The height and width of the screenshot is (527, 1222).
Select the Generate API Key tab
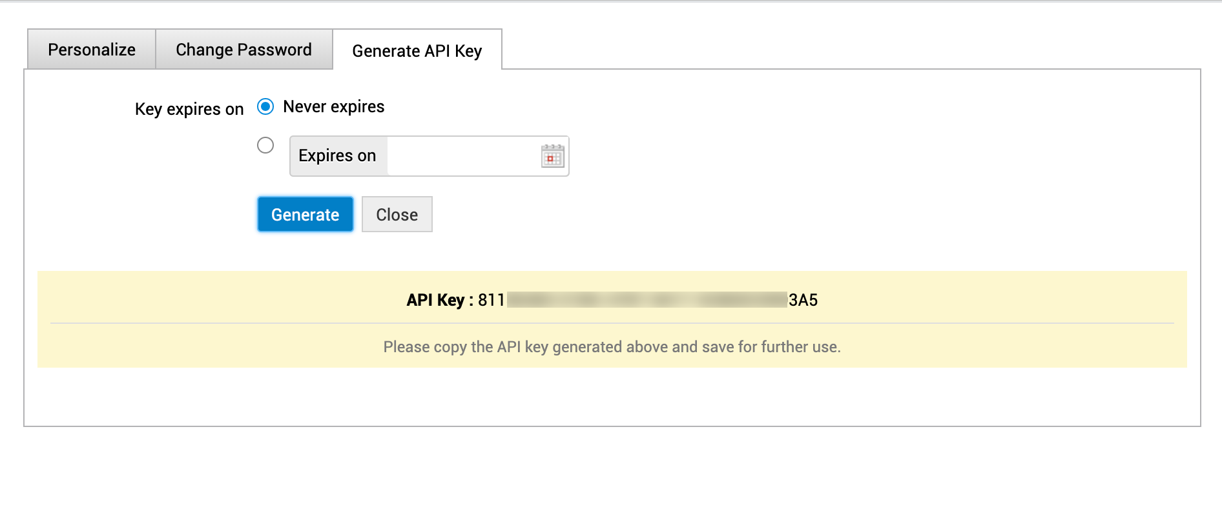(417, 51)
